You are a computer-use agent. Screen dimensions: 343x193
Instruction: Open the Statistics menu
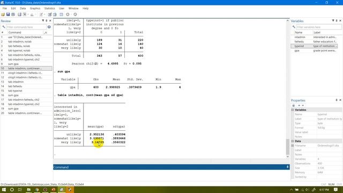click(x=50, y=9)
